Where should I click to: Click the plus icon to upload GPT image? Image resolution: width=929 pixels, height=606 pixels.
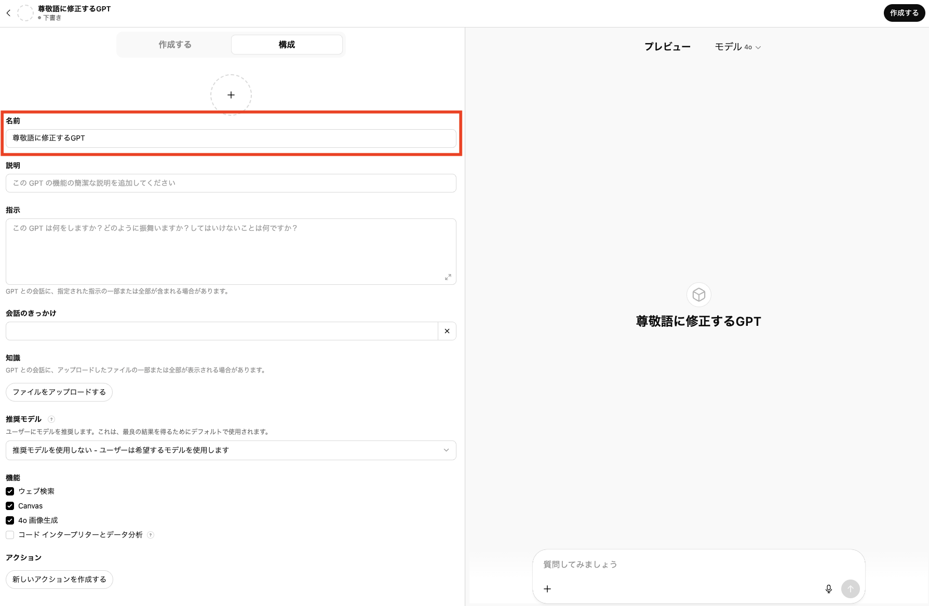point(231,95)
